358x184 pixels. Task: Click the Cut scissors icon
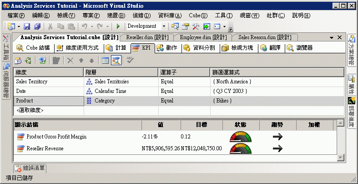50,26
